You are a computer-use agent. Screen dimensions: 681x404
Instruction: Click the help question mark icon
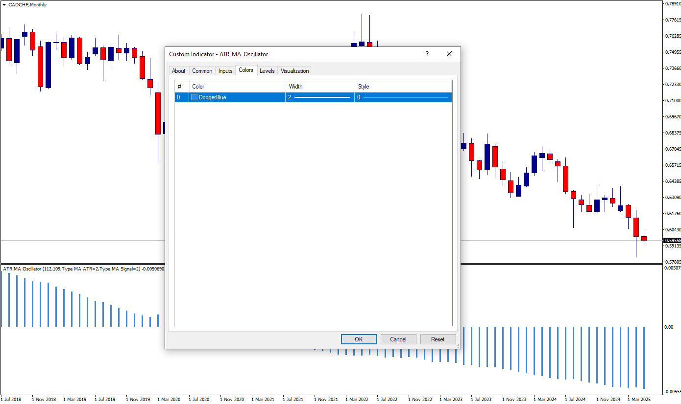pyautogui.click(x=427, y=54)
